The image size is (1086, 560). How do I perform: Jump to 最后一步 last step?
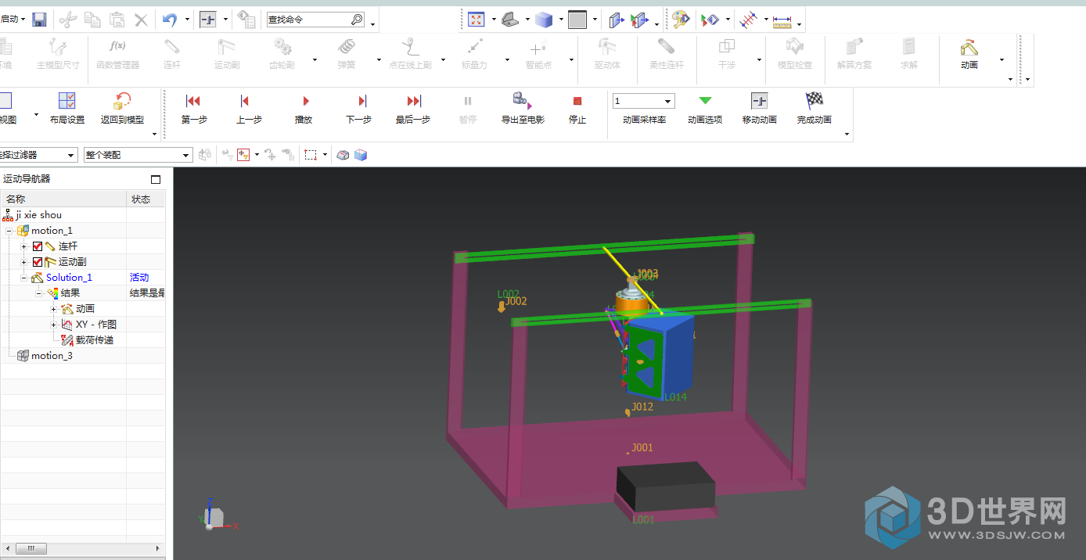[413, 108]
